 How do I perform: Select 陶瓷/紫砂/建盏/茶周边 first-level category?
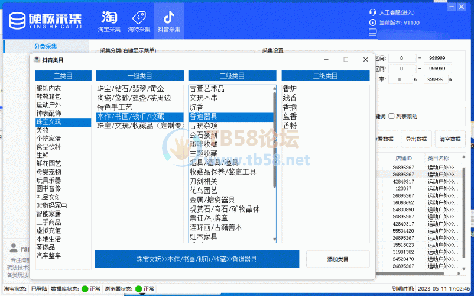point(134,98)
